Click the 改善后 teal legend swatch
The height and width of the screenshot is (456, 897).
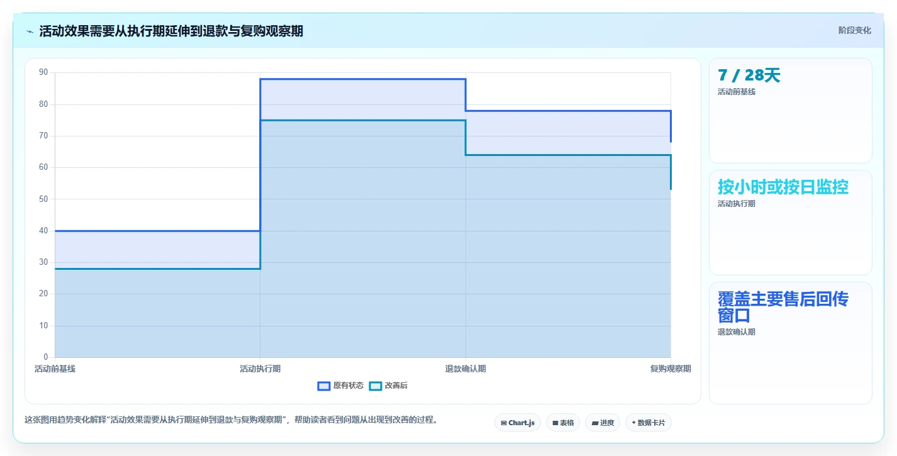click(376, 386)
